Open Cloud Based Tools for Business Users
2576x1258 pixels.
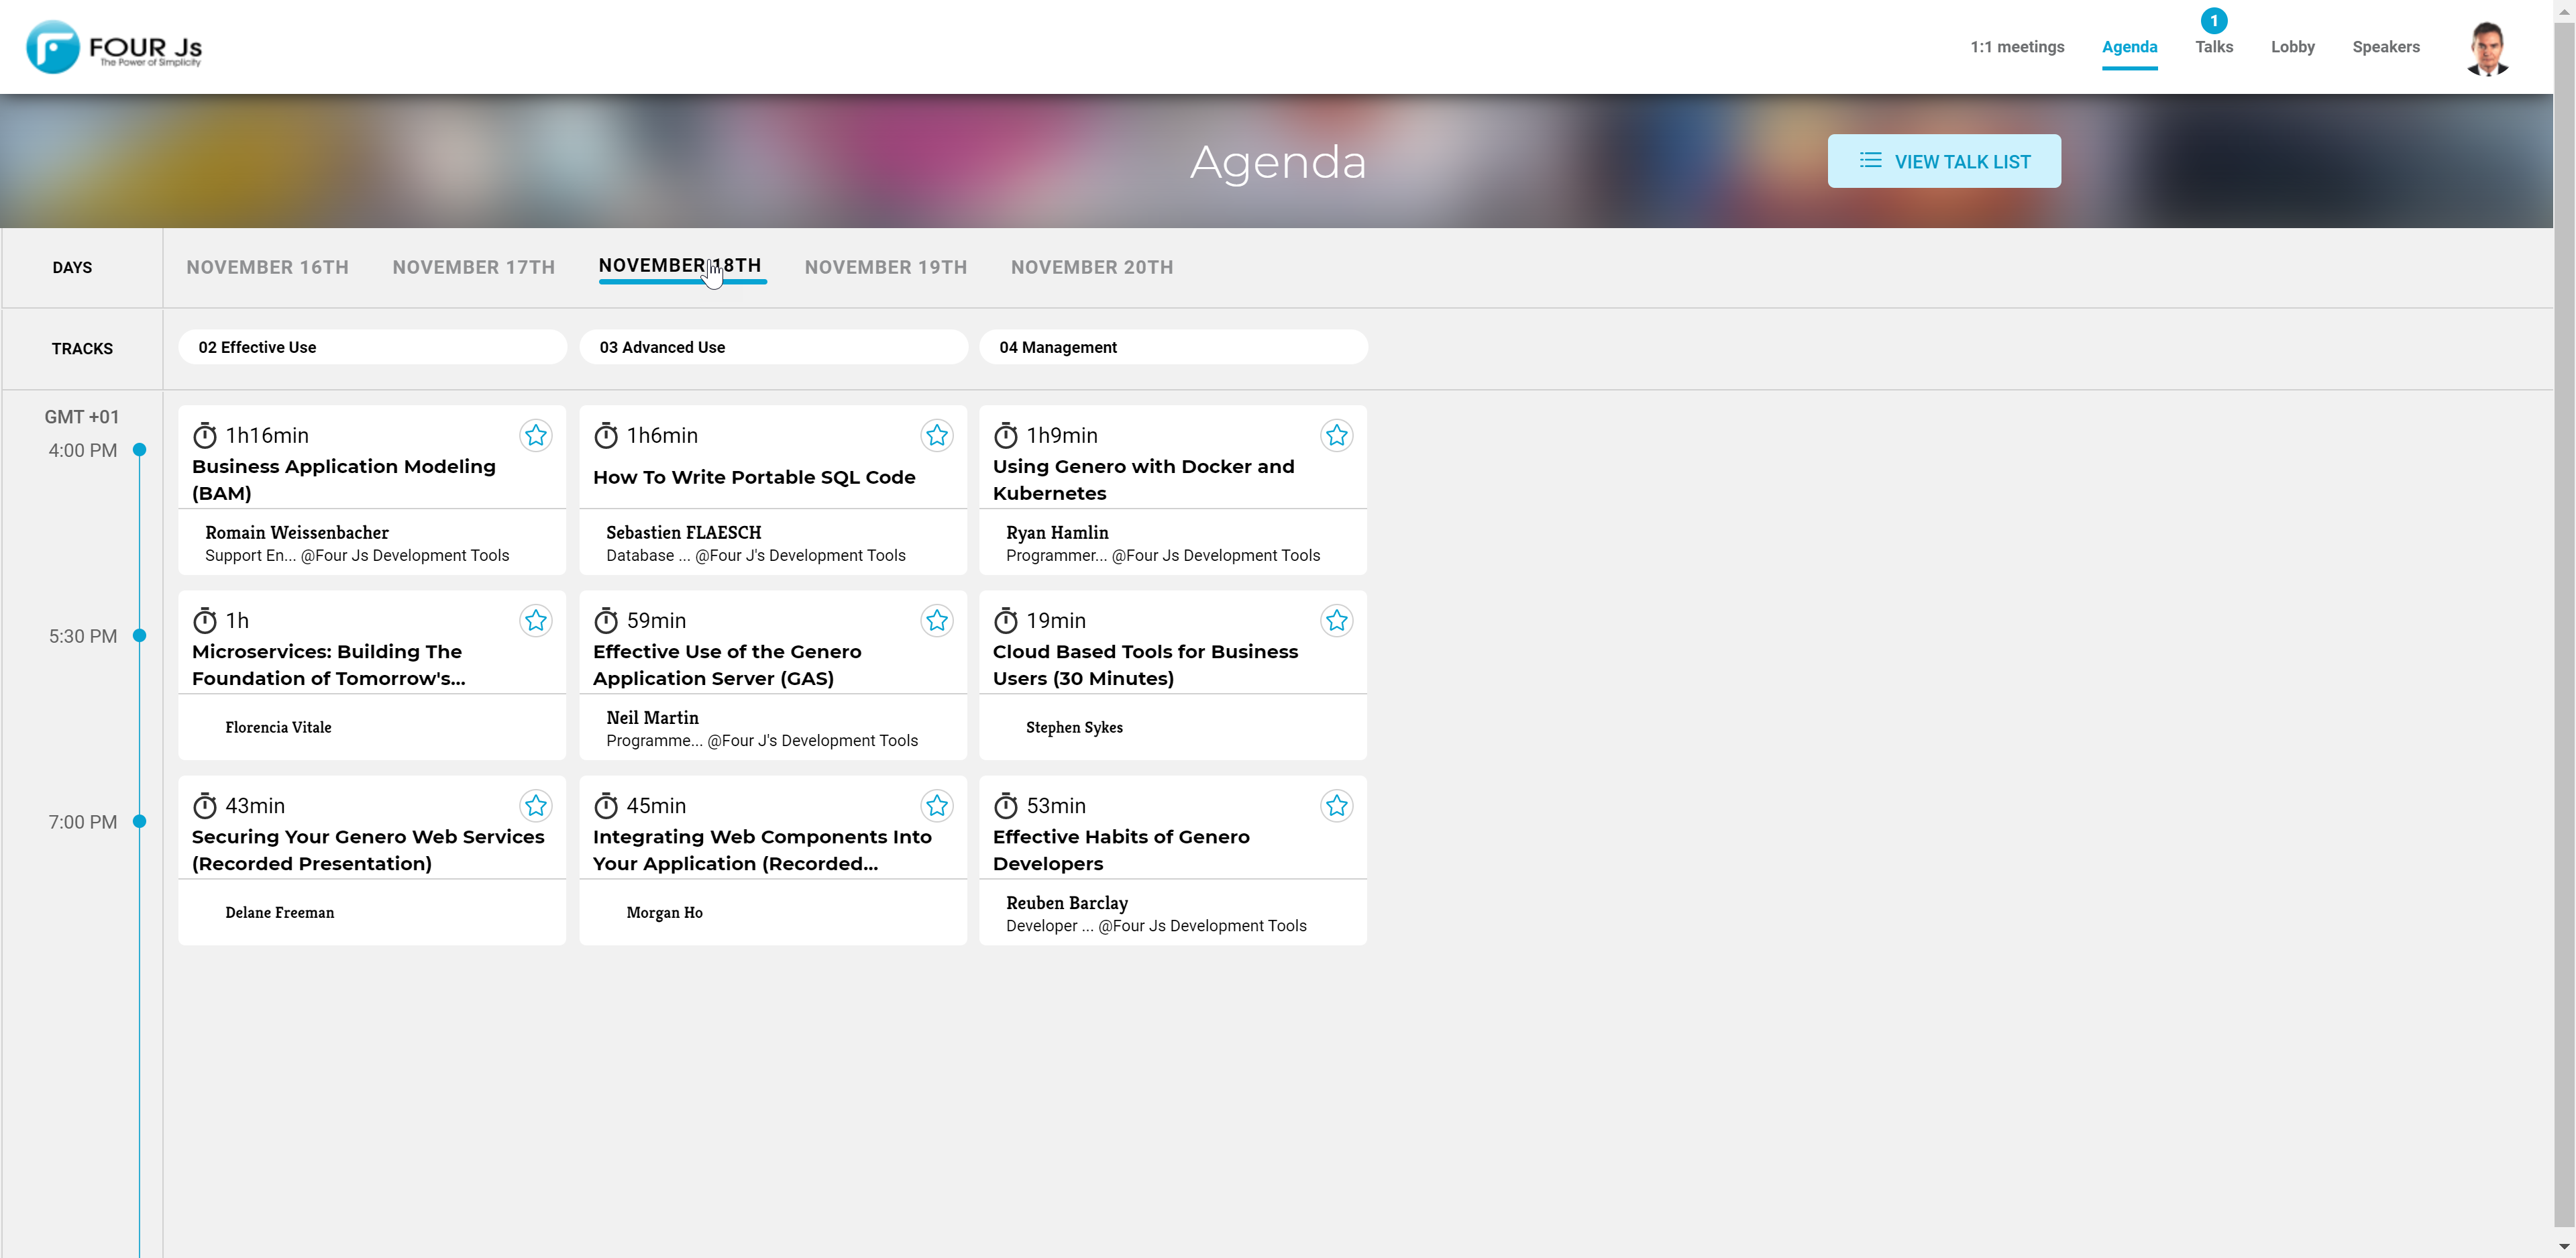1145,664
